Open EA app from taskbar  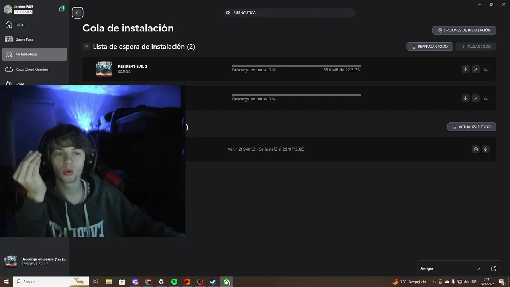tap(187, 282)
